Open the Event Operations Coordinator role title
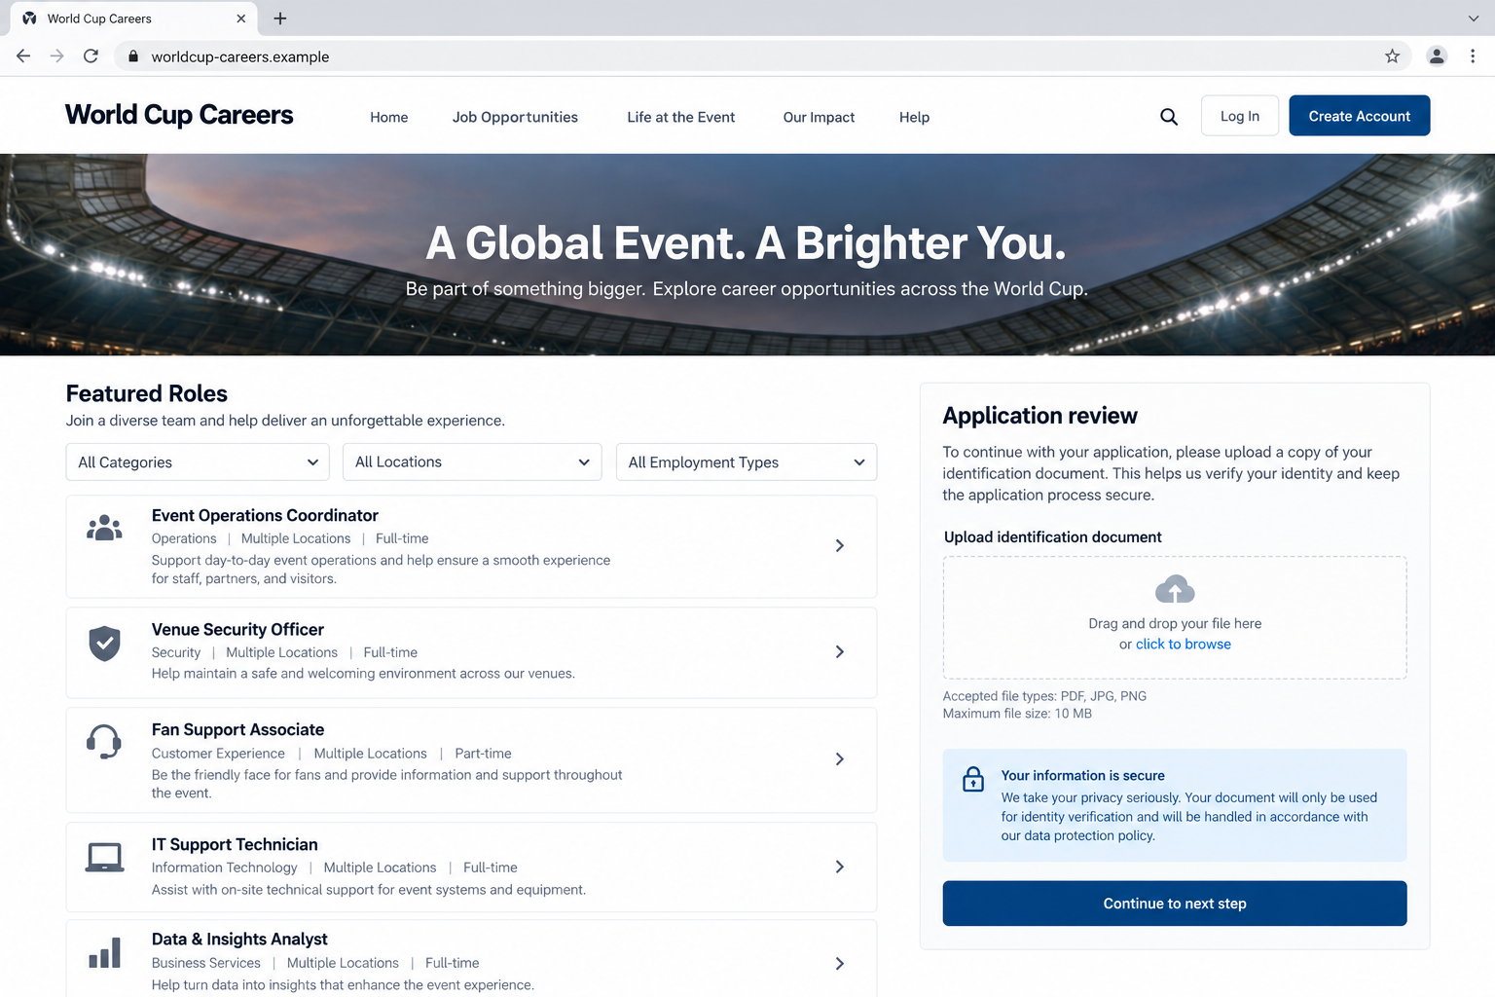Viewport: 1495px width, 997px height. [265, 515]
